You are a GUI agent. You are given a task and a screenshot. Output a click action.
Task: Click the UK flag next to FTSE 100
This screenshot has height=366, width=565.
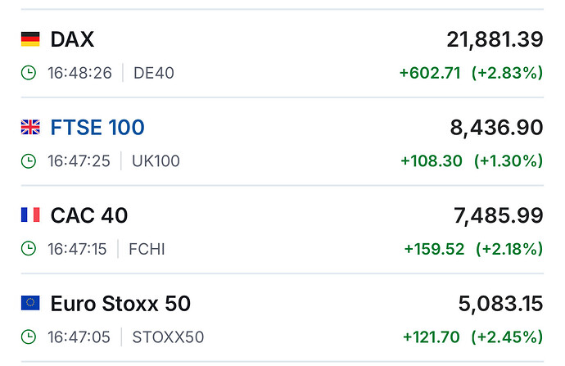[30, 127]
